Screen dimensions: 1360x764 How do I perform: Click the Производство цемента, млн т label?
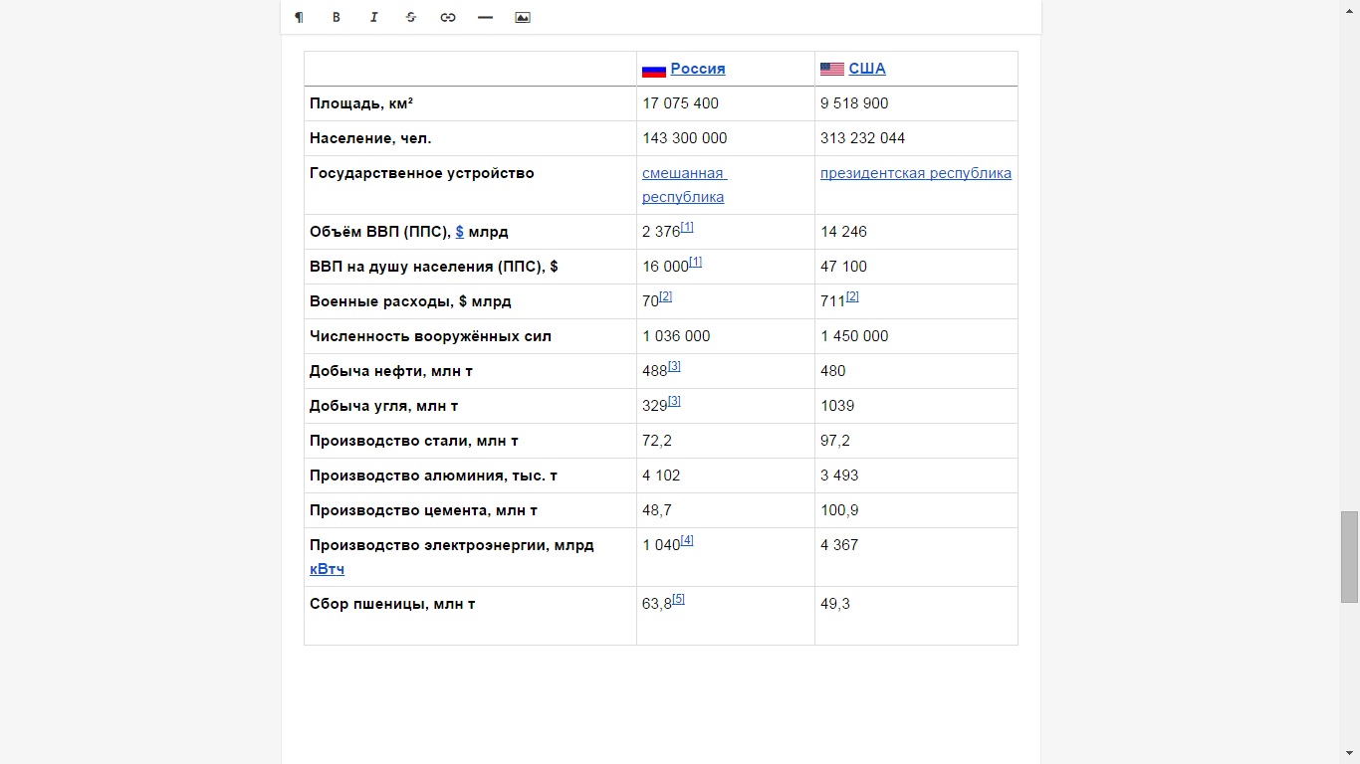[423, 510]
